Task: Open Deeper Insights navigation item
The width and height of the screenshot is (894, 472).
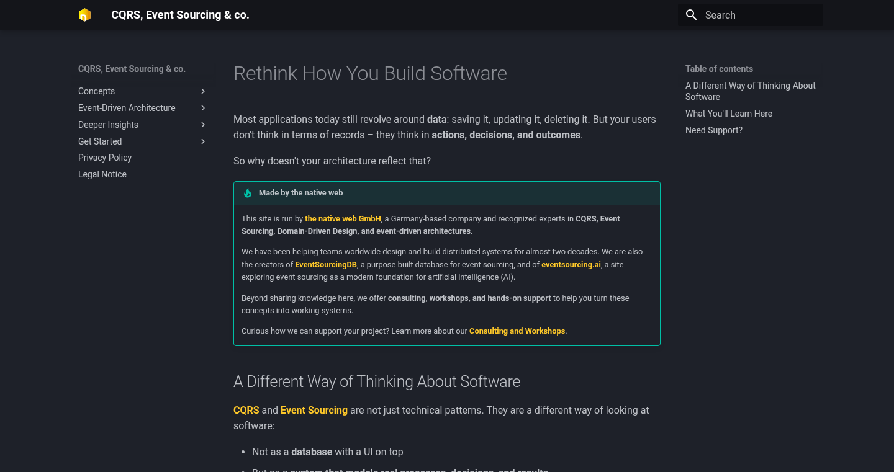Action: pyautogui.click(x=108, y=125)
